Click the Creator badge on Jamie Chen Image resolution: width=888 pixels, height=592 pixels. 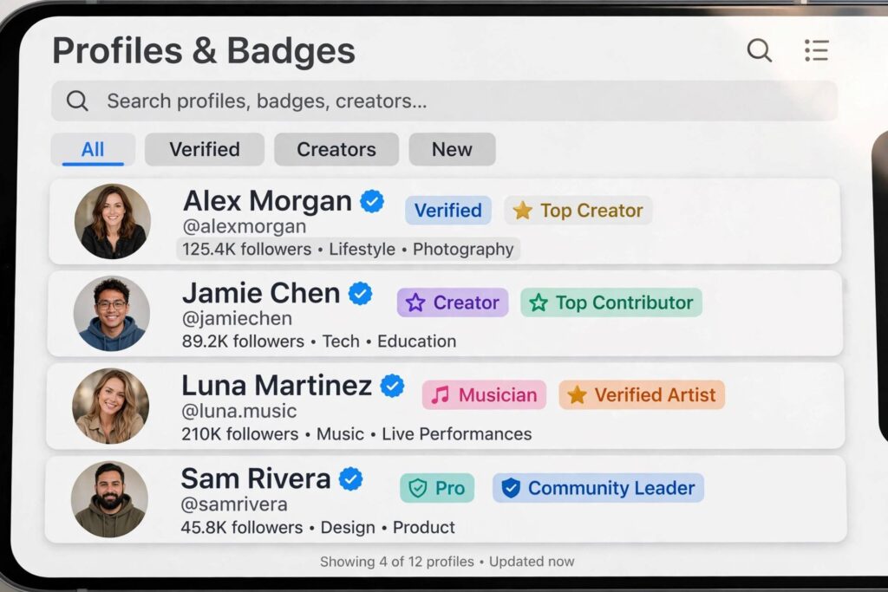click(453, 303)
